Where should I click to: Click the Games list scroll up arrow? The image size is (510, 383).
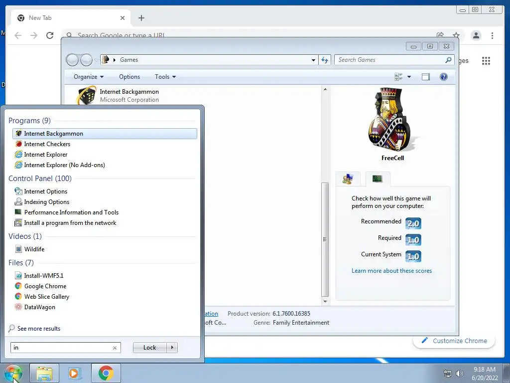tap(325, 89)
